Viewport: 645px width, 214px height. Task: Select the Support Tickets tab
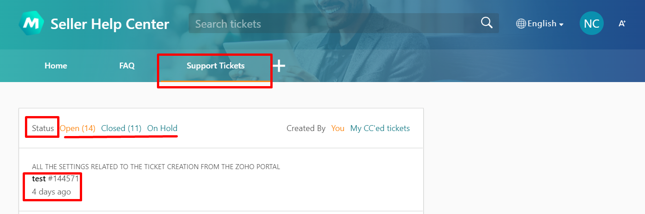point(215,66)
